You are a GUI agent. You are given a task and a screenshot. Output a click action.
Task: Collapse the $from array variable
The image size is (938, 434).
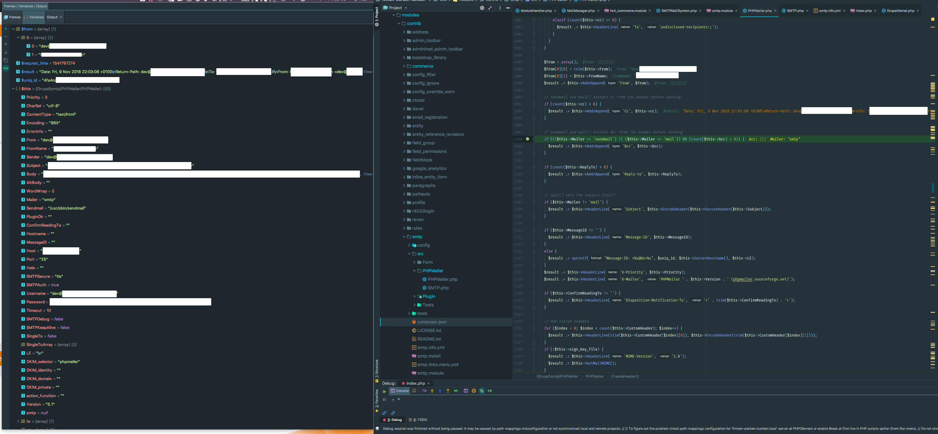point(13,29)
